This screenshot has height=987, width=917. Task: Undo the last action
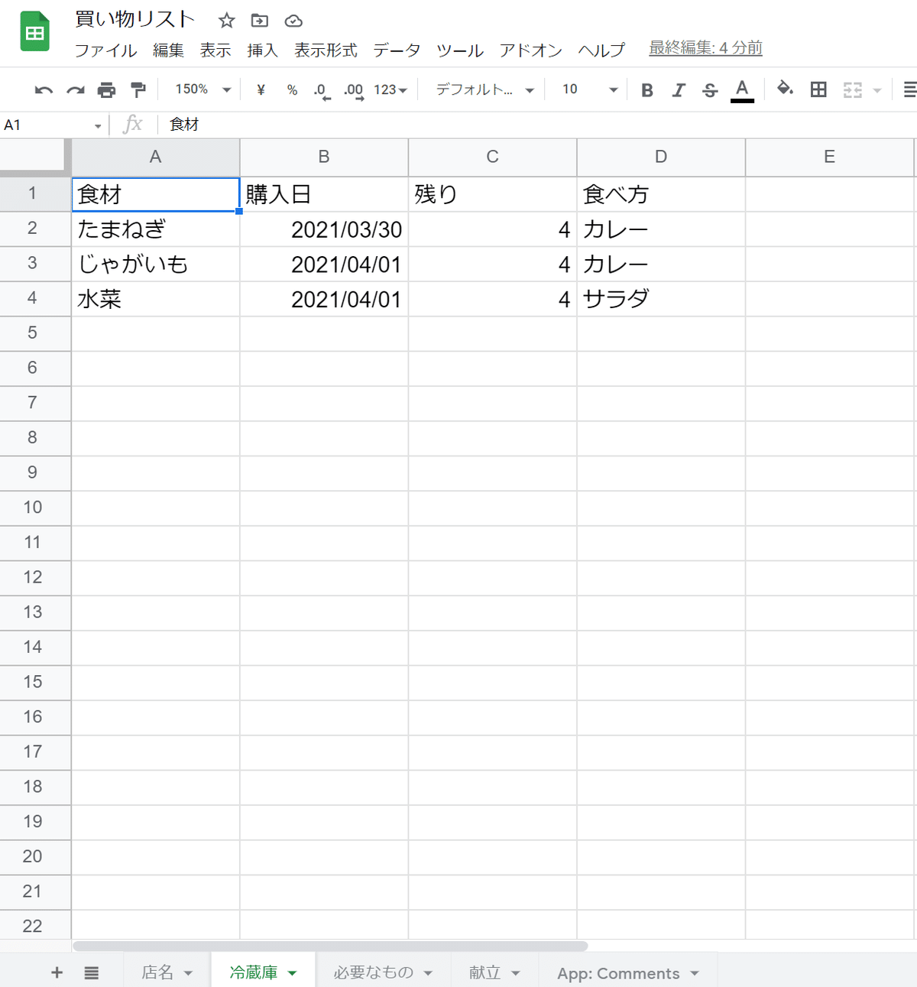coord(44,90)
